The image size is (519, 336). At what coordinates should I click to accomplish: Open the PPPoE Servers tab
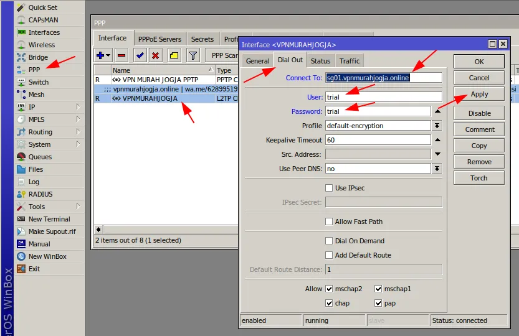point(160,39)
